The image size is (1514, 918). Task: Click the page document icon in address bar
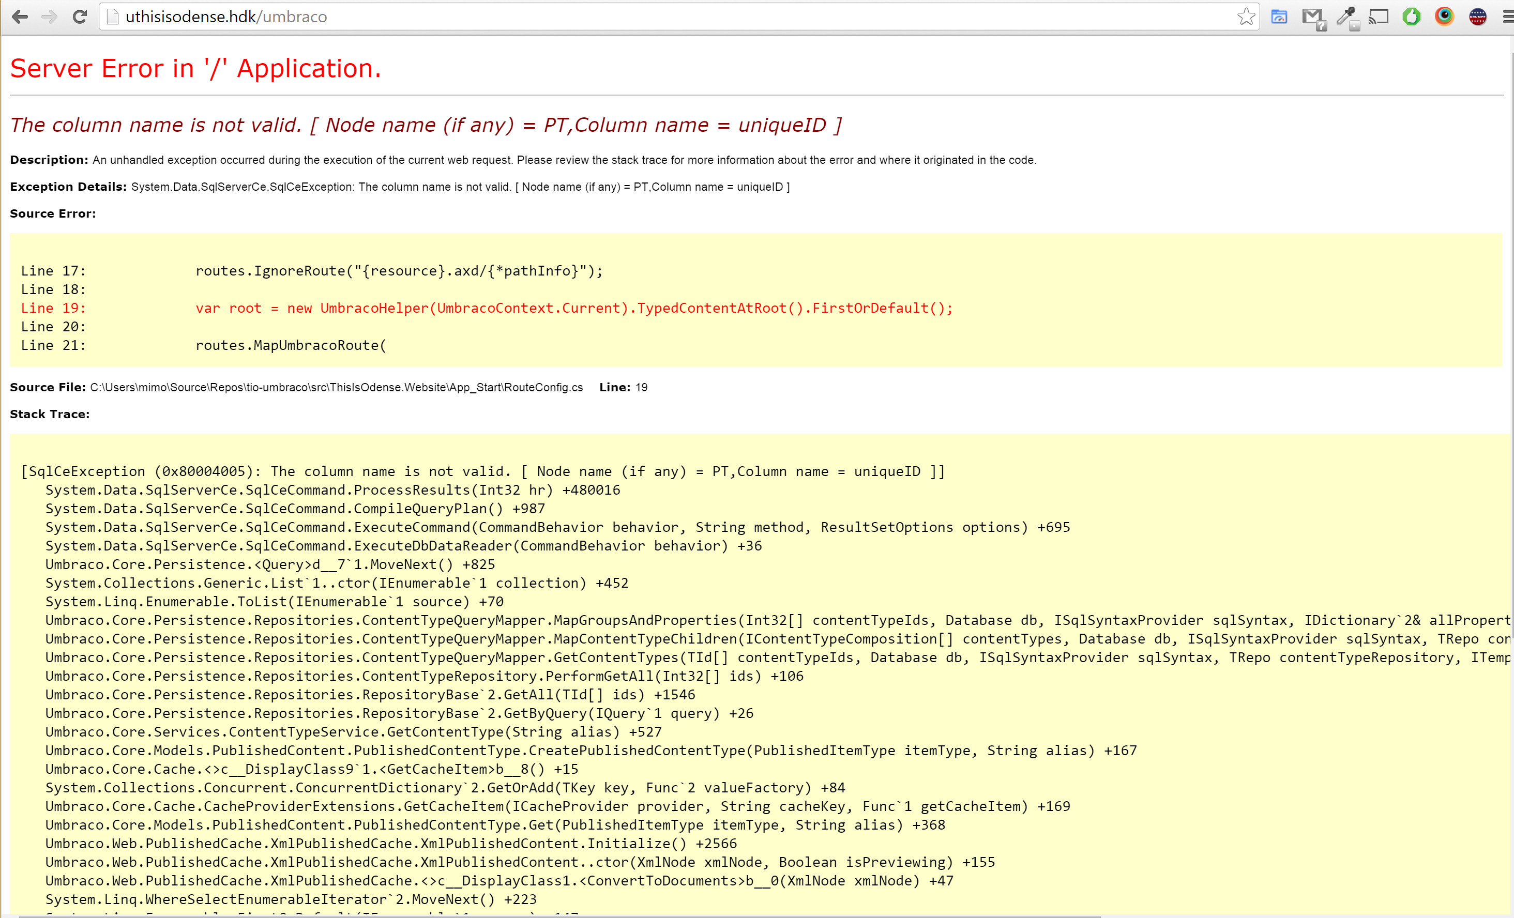click(112, 17)
